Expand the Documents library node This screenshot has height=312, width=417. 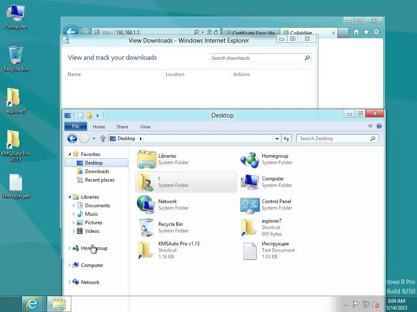coord(74,205)
